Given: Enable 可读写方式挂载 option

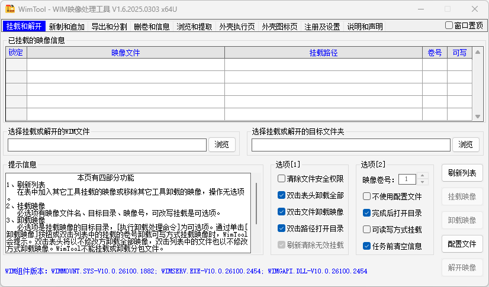Looking at the screenshot, I should click(366, 230).
